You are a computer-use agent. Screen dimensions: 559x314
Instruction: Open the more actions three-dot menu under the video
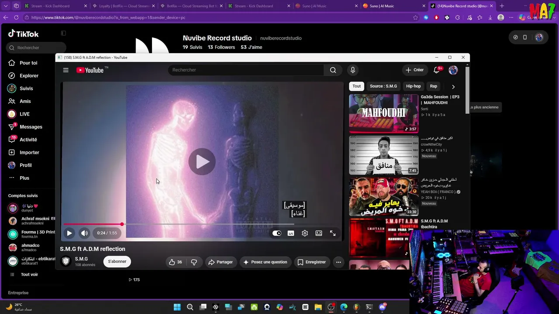click(x=338, y=262)
